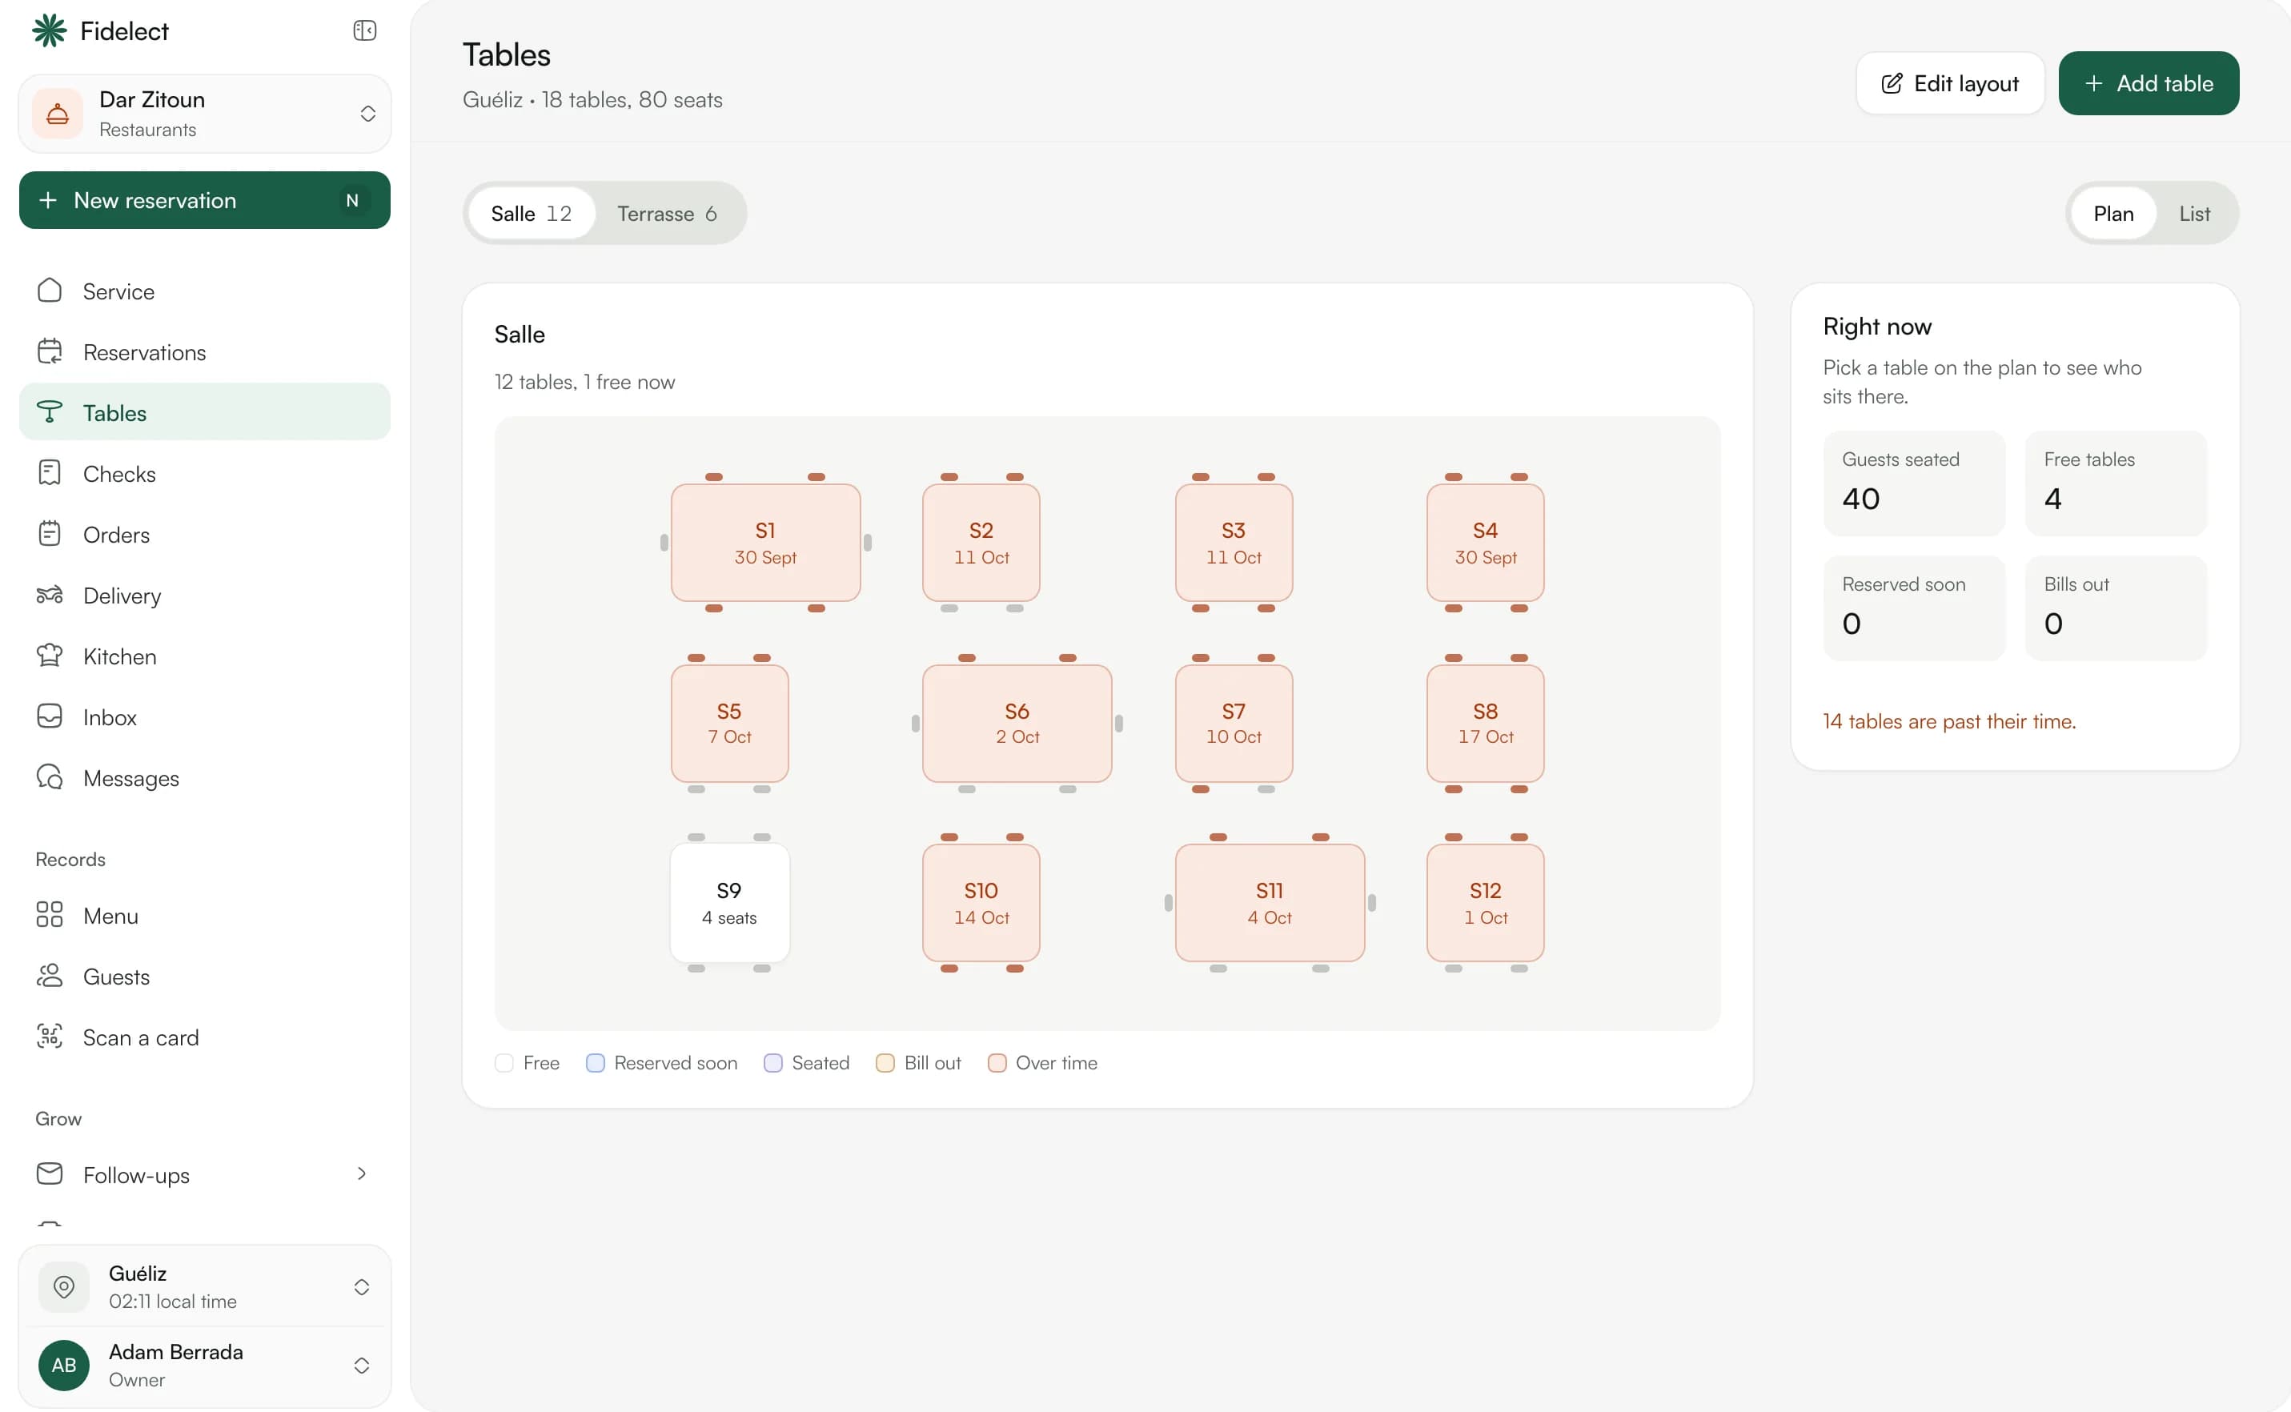Click the Over time legend swatch

pos(997,1063)
